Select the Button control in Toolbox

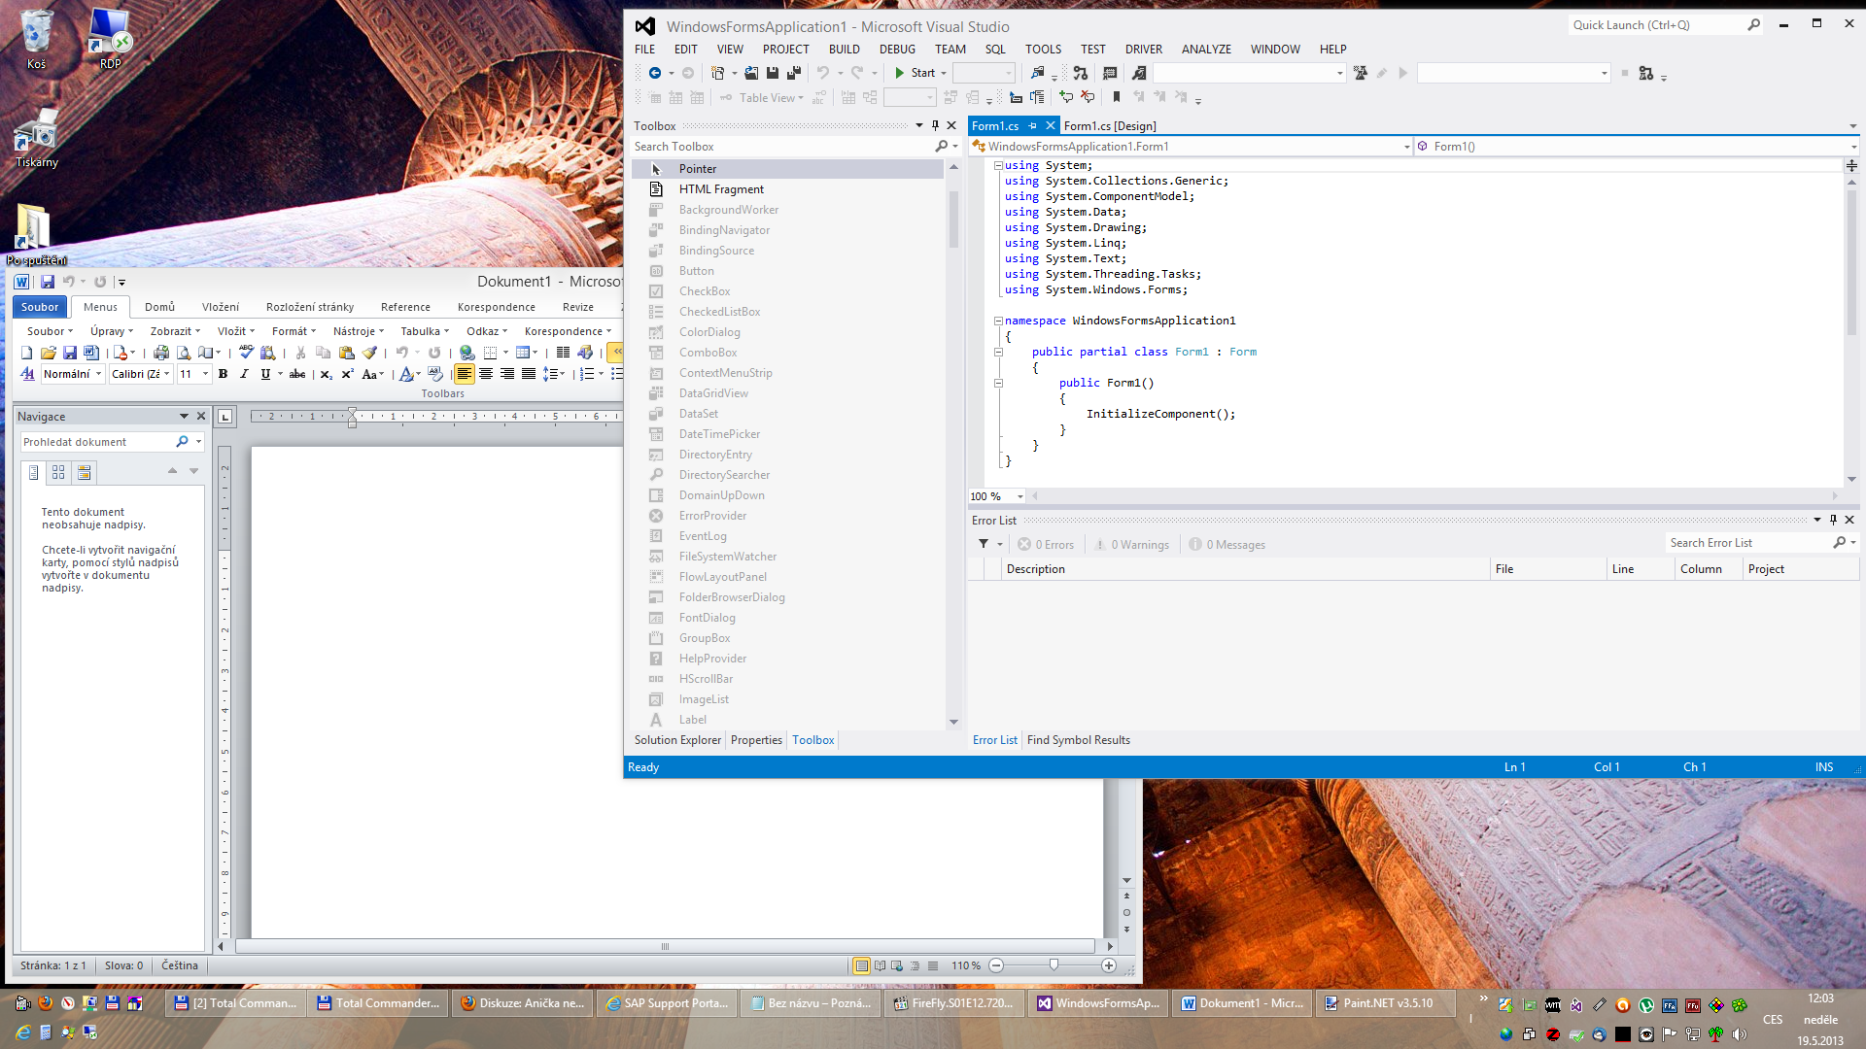point(696,271)
